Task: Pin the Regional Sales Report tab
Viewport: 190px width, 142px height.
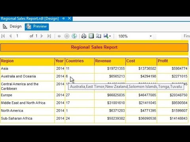Action: (x=63, y=19)
